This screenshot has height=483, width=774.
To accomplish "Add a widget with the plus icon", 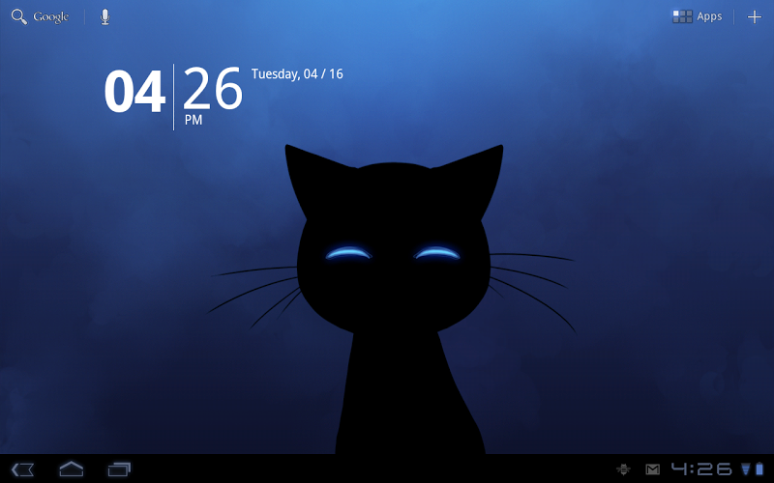I will [755, 17].
